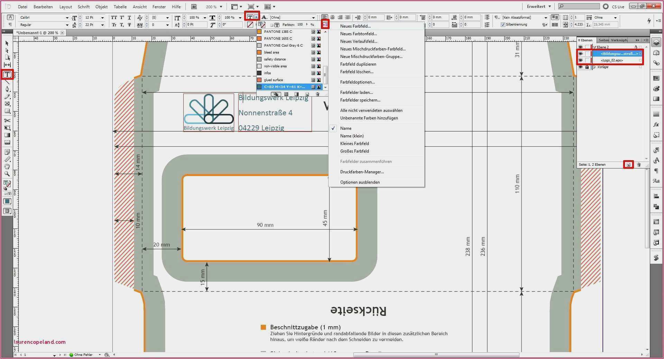Open the swatches panel flyout menu
The width and height of the screenshot is (664, 359).
(x=325, y=25)
